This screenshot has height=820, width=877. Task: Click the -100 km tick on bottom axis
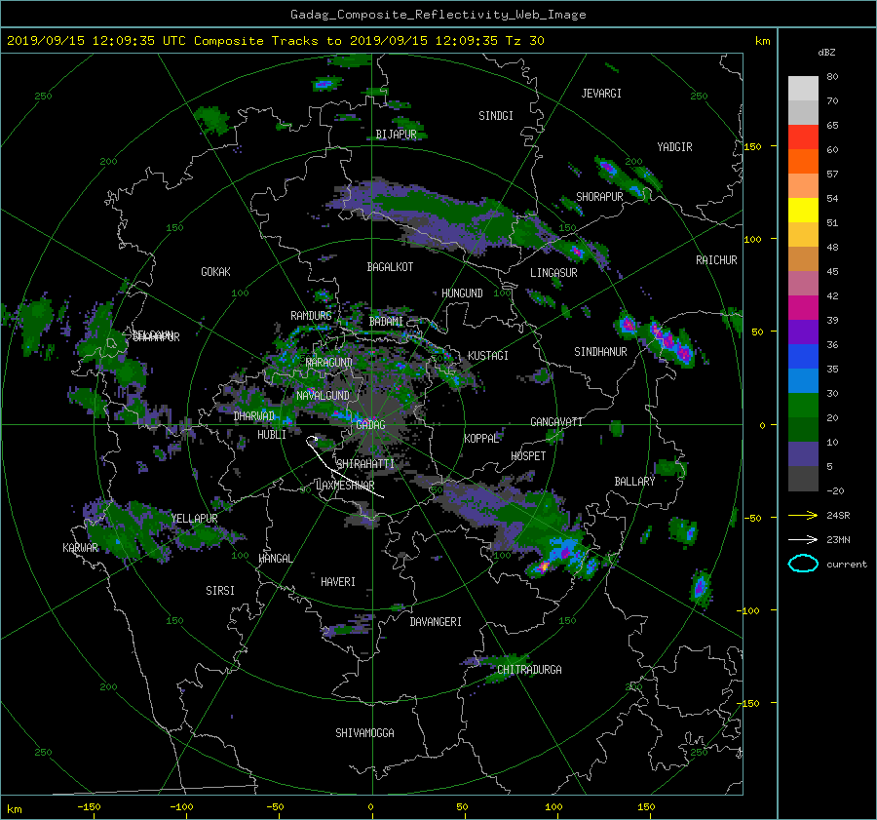pyautogui.click(x=181, y=806)
